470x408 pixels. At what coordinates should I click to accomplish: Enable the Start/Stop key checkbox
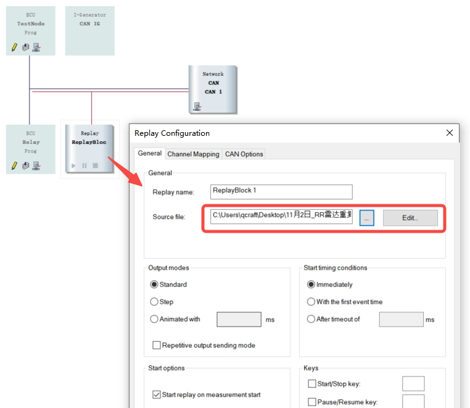pyautogui.click(x=312, y=384)
